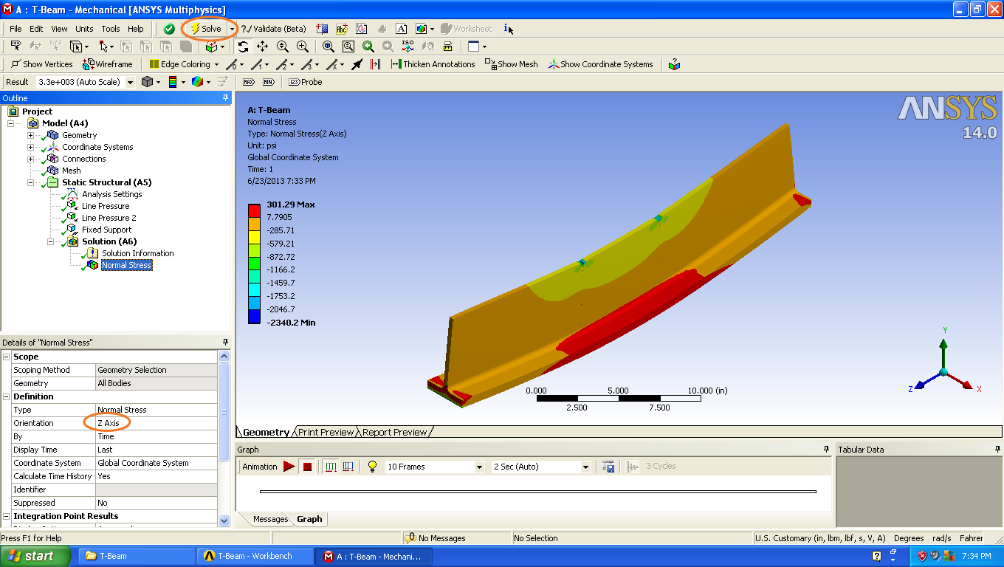
Task: Toggle Show Coordinate Systems
Action: [x=600, y=64]
